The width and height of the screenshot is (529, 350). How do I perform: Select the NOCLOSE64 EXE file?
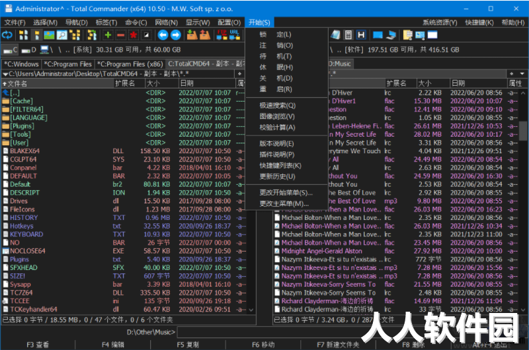tap(123, 251)
